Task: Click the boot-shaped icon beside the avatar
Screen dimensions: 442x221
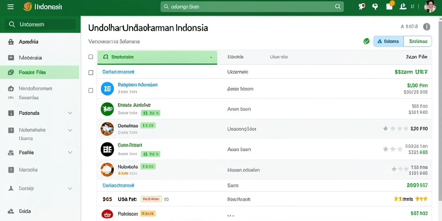Action: pyautogui.click(x=403, y=6)
